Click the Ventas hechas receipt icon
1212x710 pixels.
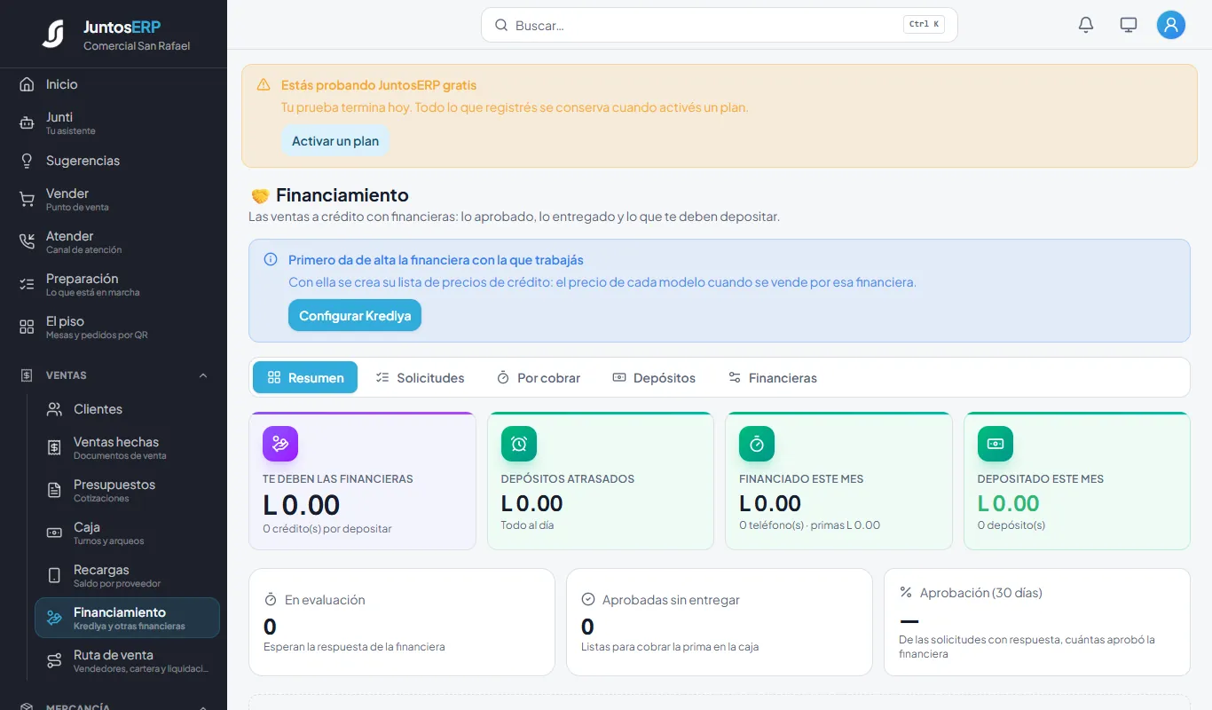tap(54, 448)
